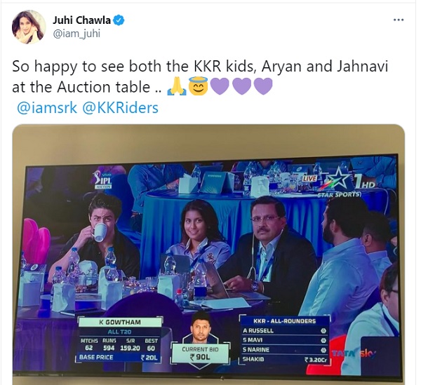Click Juhi Chawla's profile avatar

(x=29, y=27)
